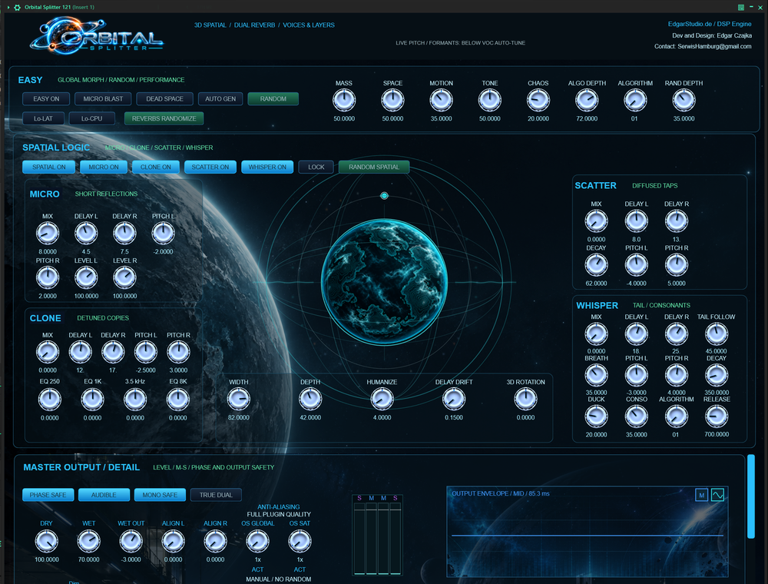Switch to the DUAL REVERB tab
The width and height of the screenshot is (768, 584).
point(255,25)
